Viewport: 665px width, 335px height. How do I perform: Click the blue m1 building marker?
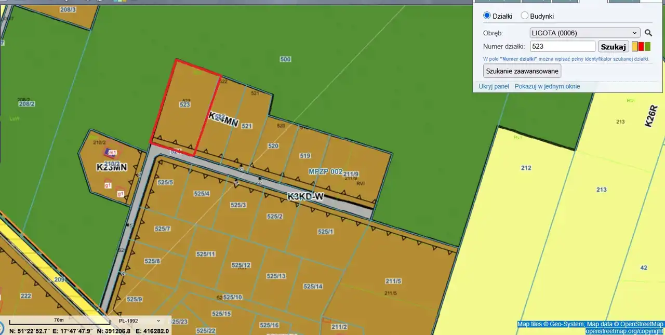tap(111, 153)
